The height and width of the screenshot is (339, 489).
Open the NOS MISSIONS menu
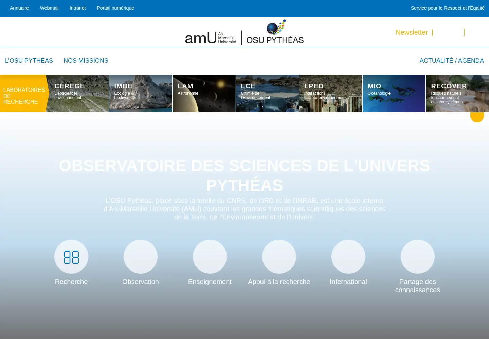pos(86,61)
